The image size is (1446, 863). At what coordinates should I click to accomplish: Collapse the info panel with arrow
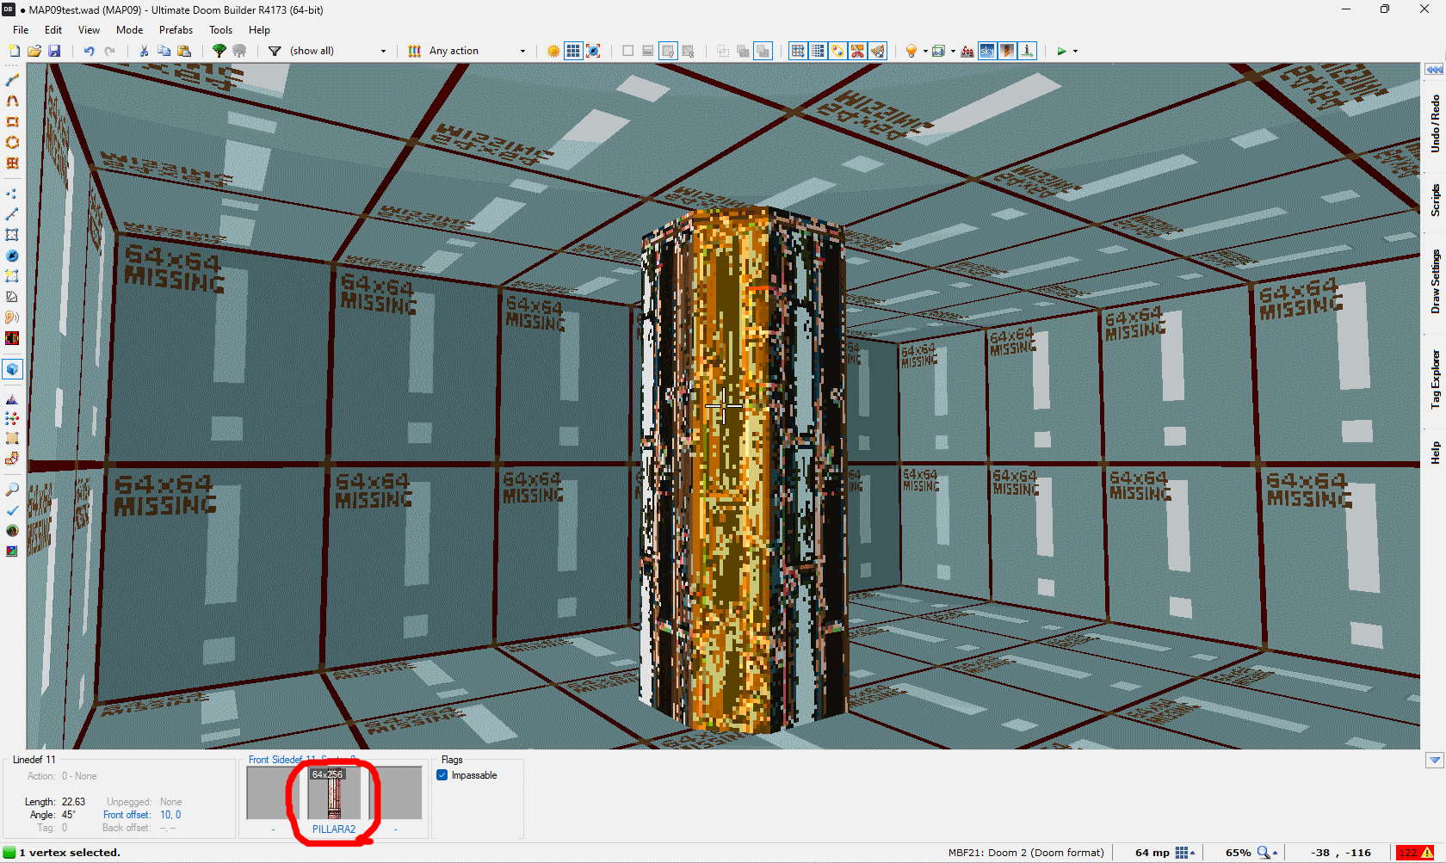pos(1434,760)
